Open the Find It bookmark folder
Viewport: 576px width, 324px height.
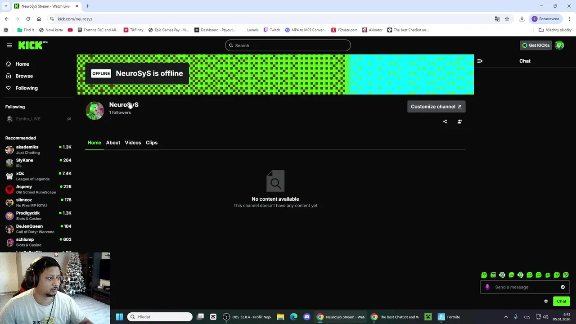(25, 30)
